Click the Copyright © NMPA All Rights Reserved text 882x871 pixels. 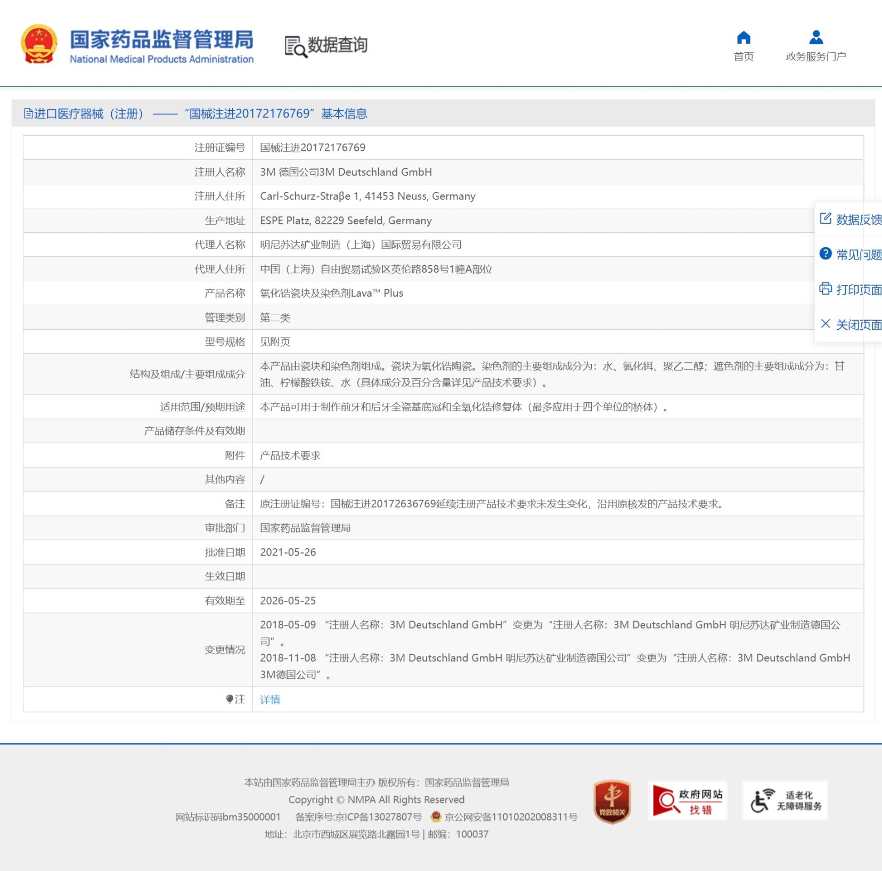coord(377,800)
